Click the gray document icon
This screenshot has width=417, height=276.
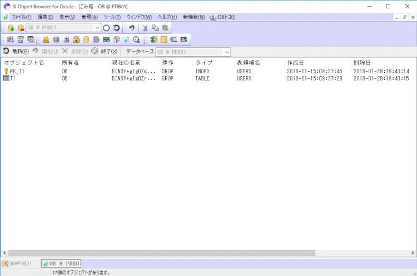(96, 39)
